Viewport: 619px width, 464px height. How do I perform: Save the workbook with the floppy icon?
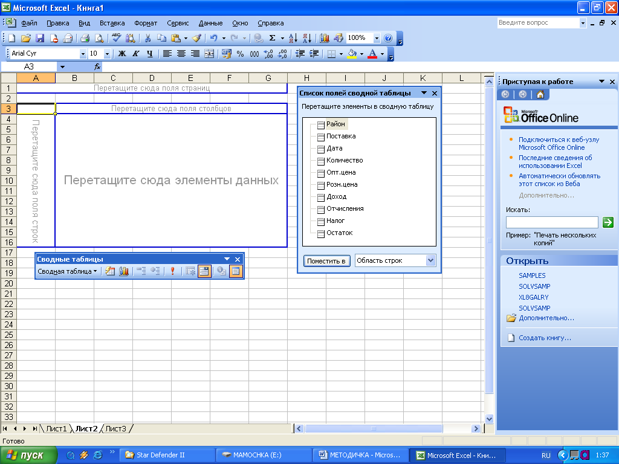tap(40, 38)
